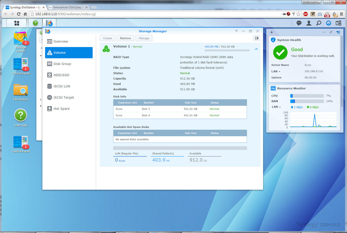This screenshot has height=233, width=347.
Task: Switch to Hot Spare section
Action: [69, 109]
